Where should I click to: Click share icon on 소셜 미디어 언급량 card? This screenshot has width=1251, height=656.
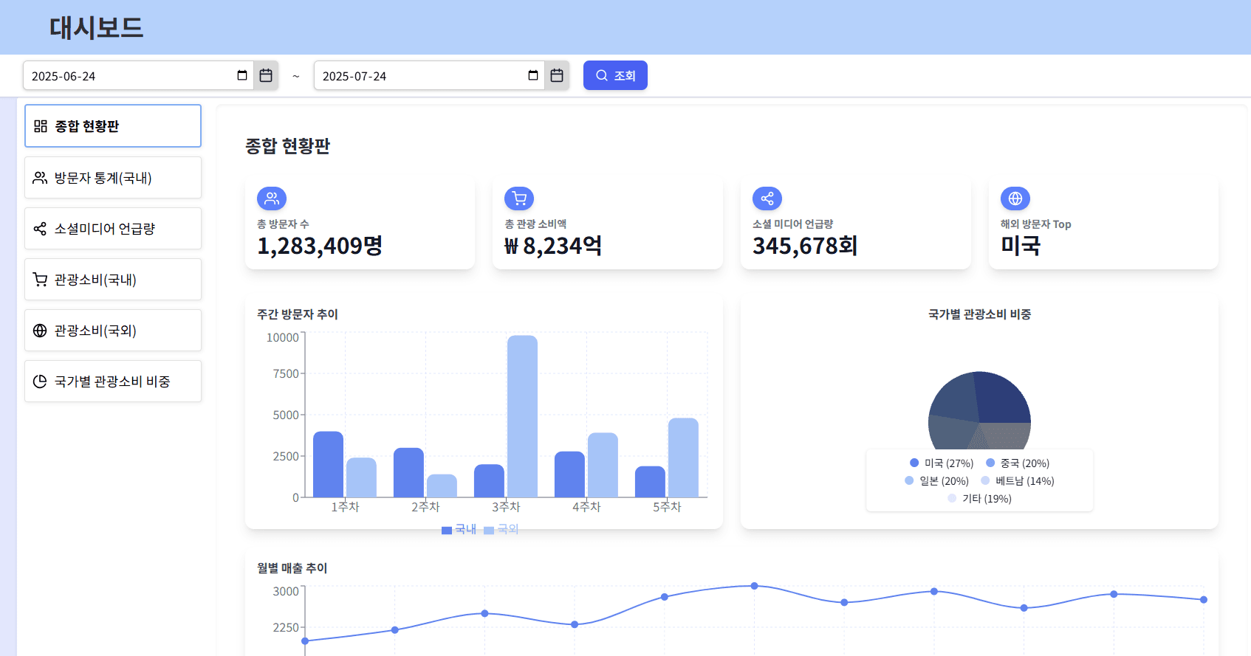767,198
